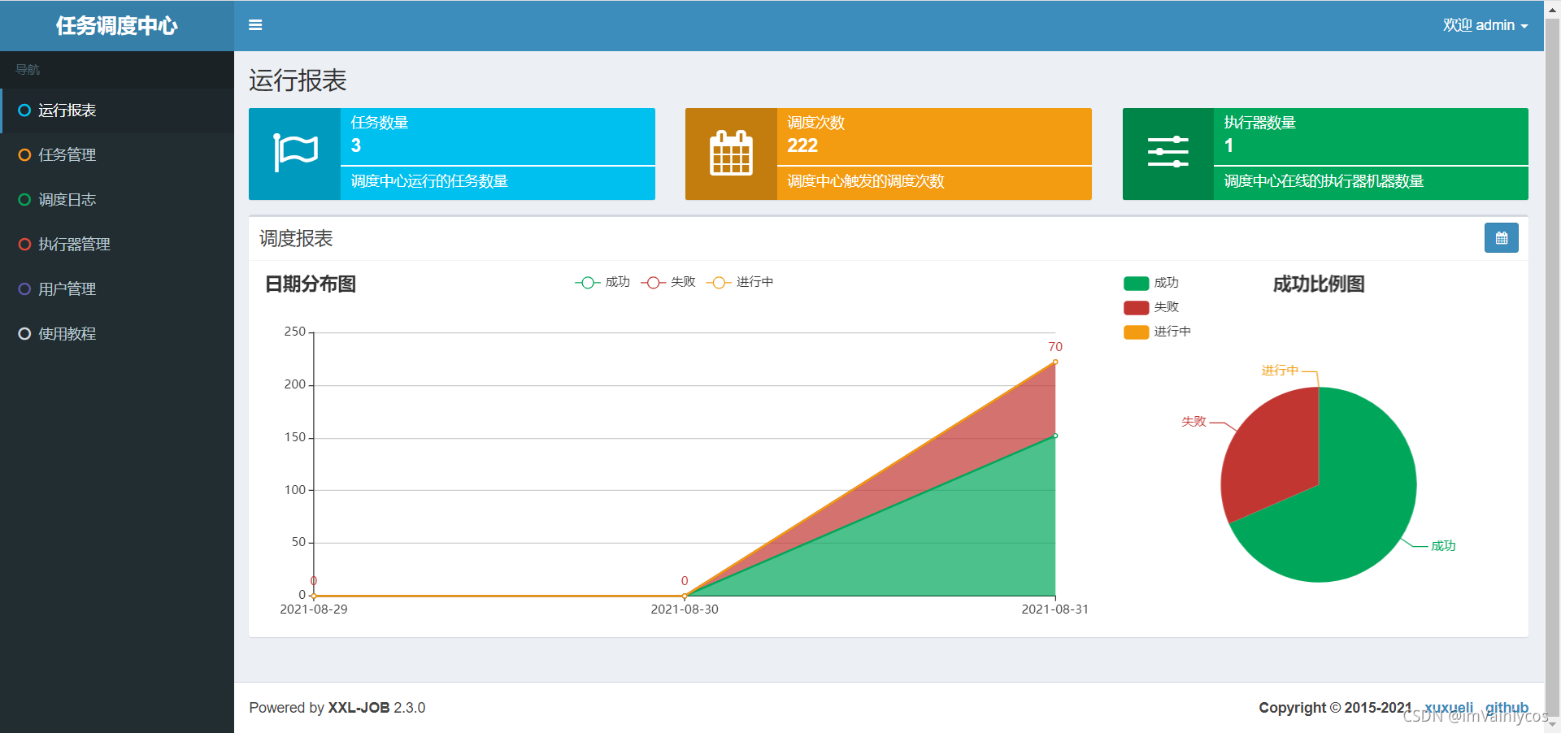The height and width of the screenshot is (733, 1561).
Task: Open 用户管理 in the sidebar
Action: pos(117,289)
